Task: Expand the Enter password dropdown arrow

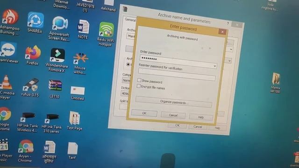Action: pos(215,66)
